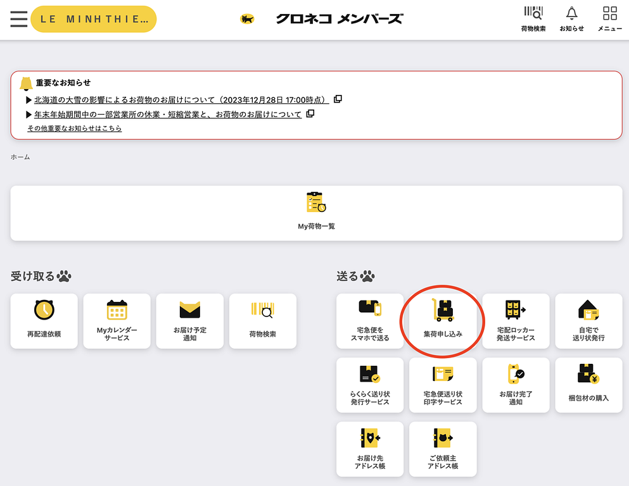Viewport: 629px width, 486px height.
Task: Open 宅急便送り状印字サービス
Action: pyautogui.click(x=442, y=385)
